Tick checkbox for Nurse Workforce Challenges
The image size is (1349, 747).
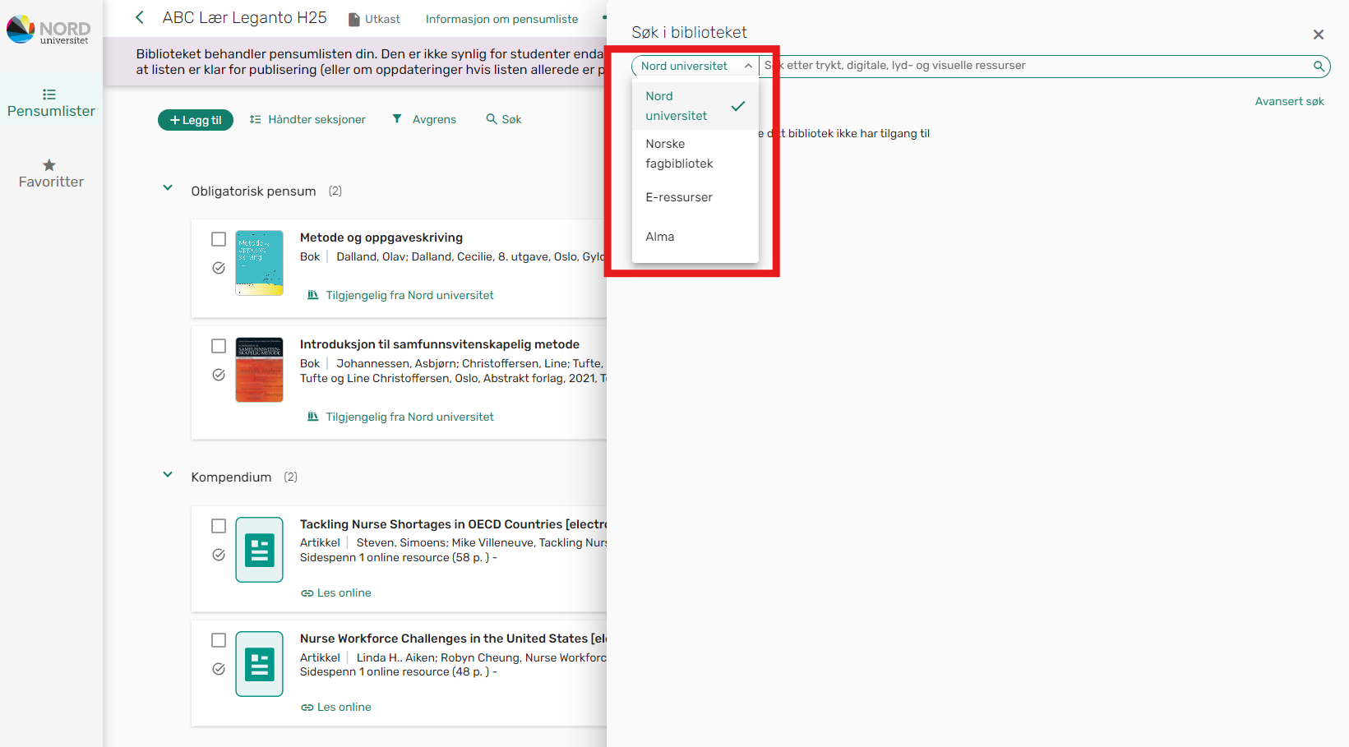click(219, 640)
